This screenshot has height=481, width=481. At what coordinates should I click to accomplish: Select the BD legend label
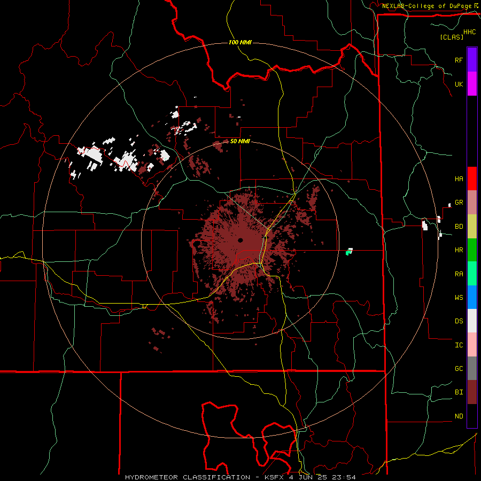(x=459, y=227)
